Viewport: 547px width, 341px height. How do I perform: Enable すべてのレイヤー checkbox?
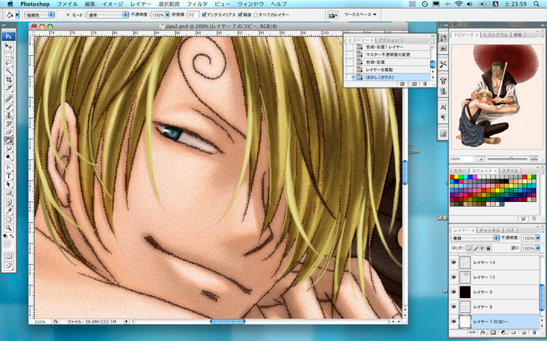click(x=256, y=14)
